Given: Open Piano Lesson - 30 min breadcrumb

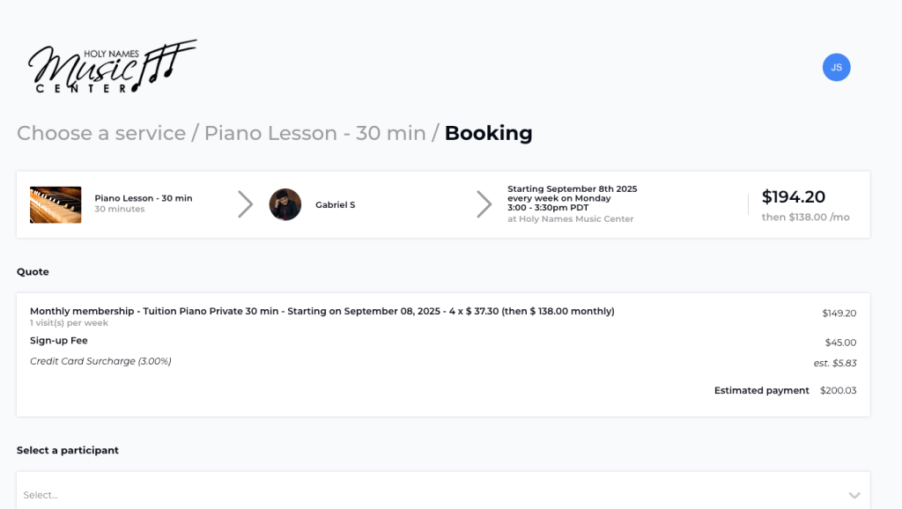Looking at the screenshot, I should 314,133.
